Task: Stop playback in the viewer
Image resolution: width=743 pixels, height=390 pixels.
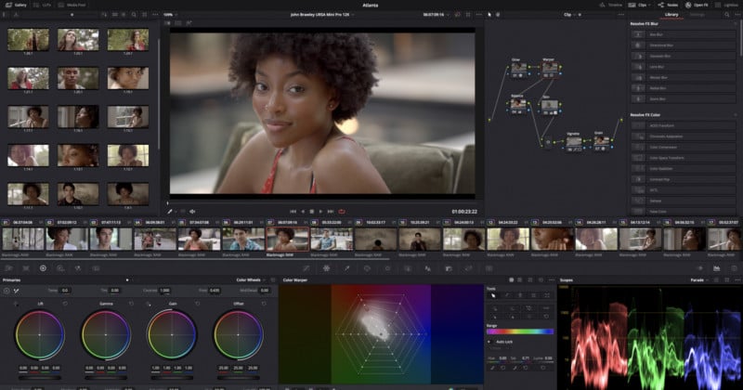Action: [312, 212]
